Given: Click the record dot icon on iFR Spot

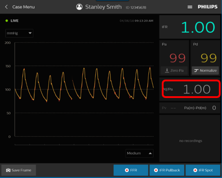Looking at the screenshot, I should 195,170.
